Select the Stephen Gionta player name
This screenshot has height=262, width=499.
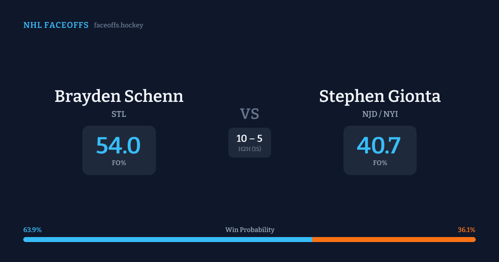coord(380,96)
